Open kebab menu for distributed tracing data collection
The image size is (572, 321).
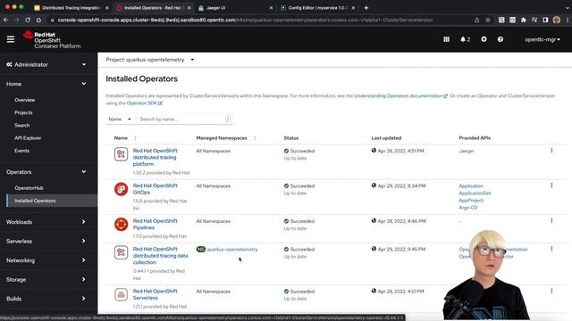pyautogui.click(x=551, y=249)
